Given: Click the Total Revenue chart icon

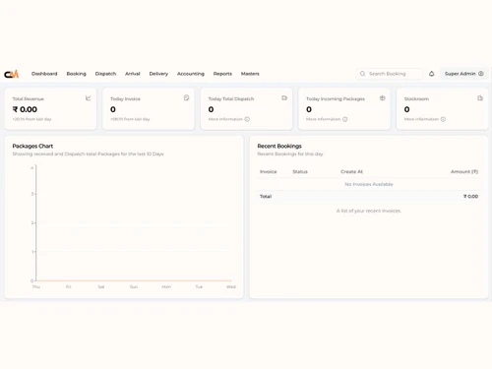Looking at the screenshot, I should (x=89, y=98).
